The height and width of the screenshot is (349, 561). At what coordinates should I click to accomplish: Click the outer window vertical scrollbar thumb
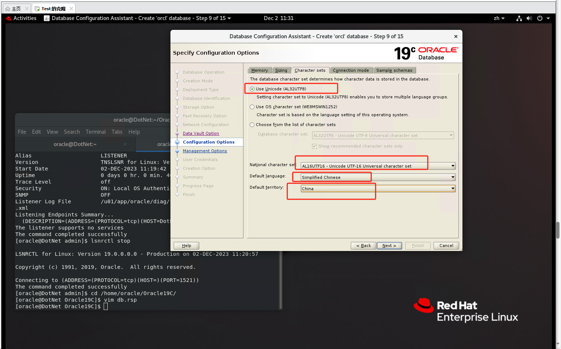(558, 230)
